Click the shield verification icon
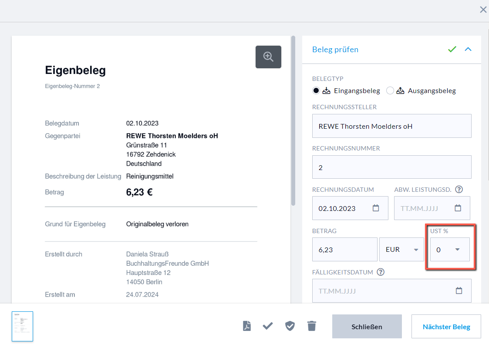The width and height of the screenshot is (489, 344). [x=290, y=326]
